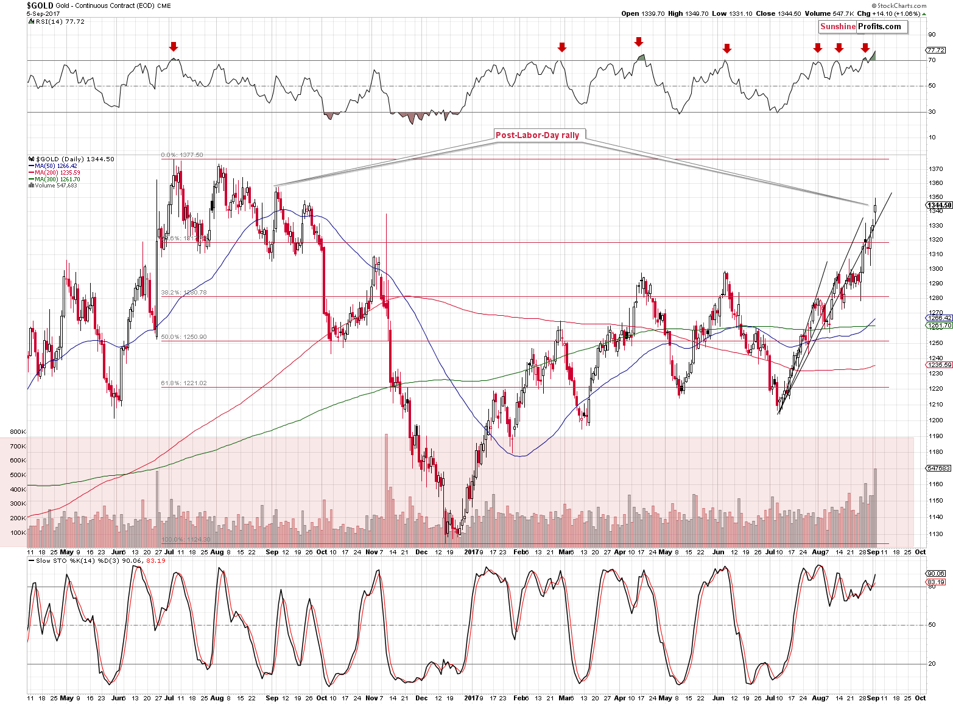953x704 pixels.
Task: Click the volume bars icon in the legend
Action: point(31,186)
